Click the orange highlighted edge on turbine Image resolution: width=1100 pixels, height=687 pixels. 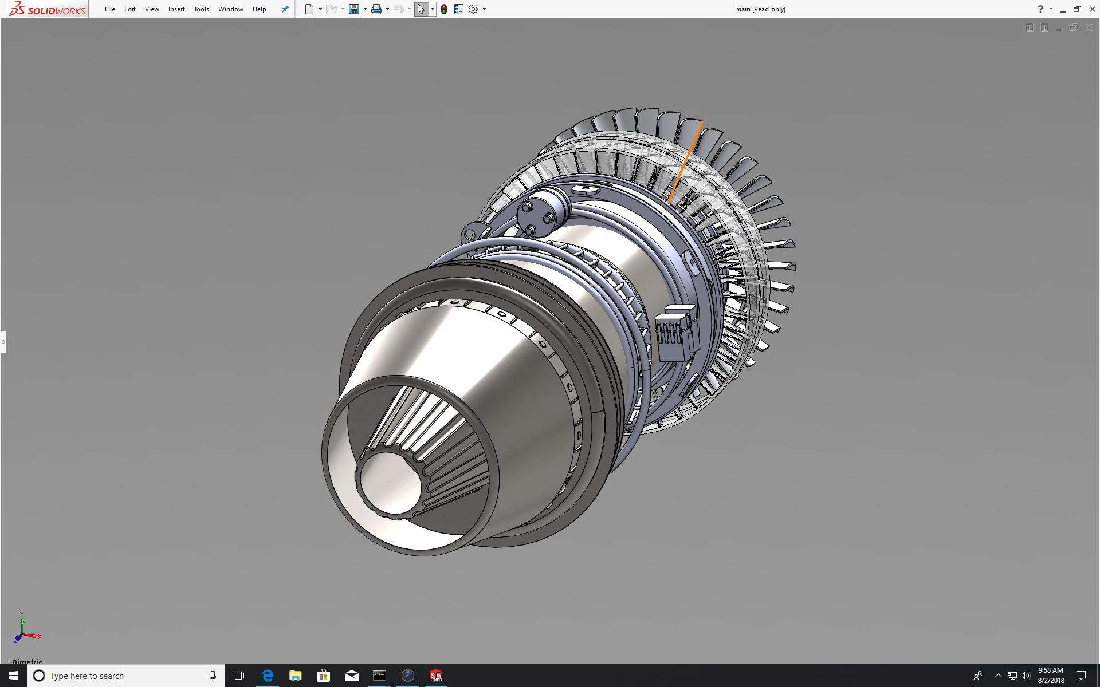coord(685,161)
